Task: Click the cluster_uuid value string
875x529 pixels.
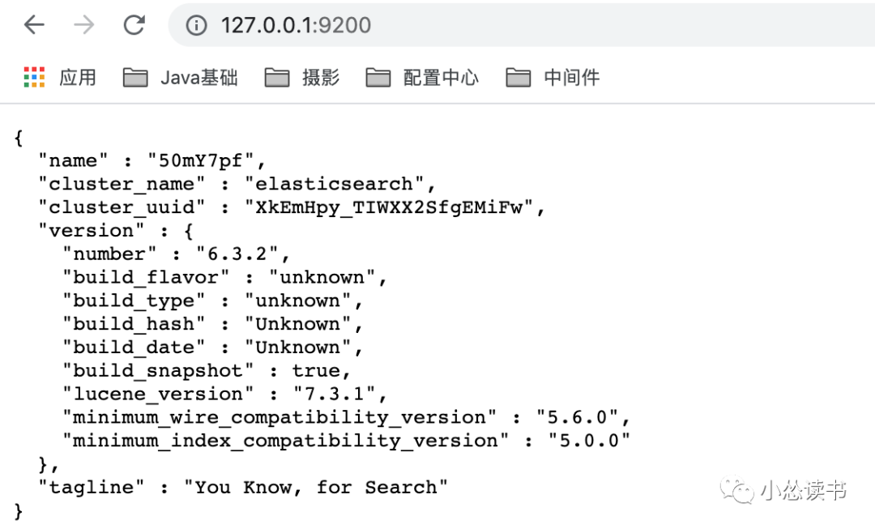Action: tap(389, 207)
